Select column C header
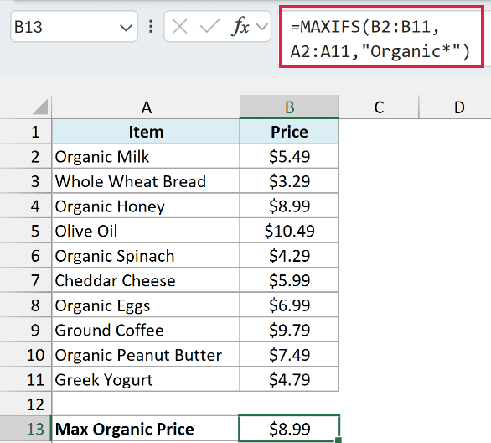 click(x=379, y=107)
